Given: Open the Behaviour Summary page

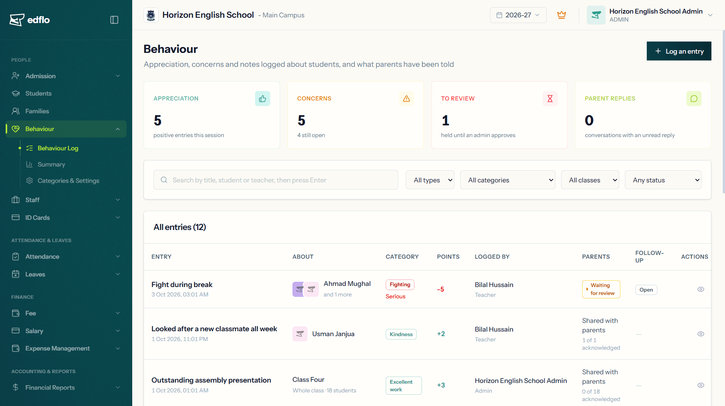Looking at the screenshot, I should (51, 164).
